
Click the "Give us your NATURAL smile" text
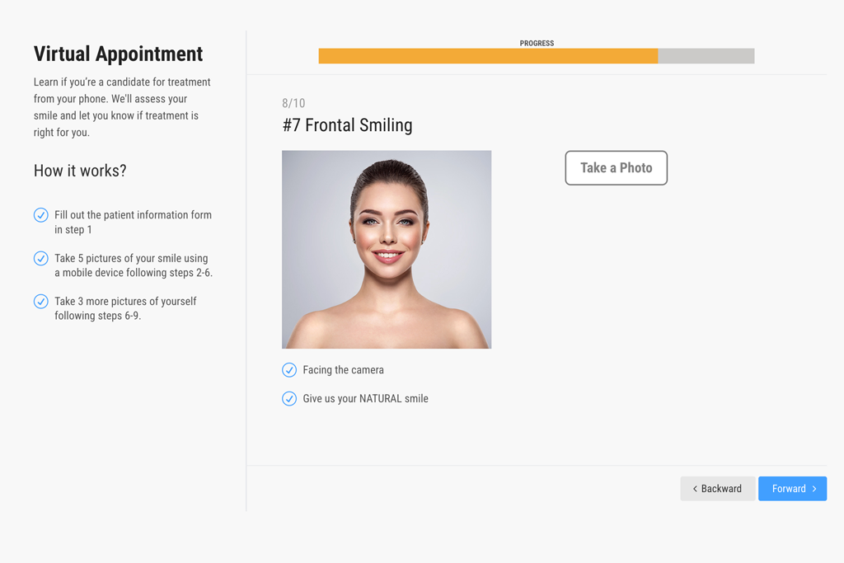[365, 399]
